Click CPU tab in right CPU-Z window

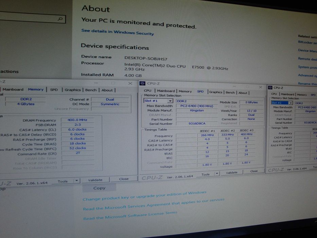tap(274, 94)
